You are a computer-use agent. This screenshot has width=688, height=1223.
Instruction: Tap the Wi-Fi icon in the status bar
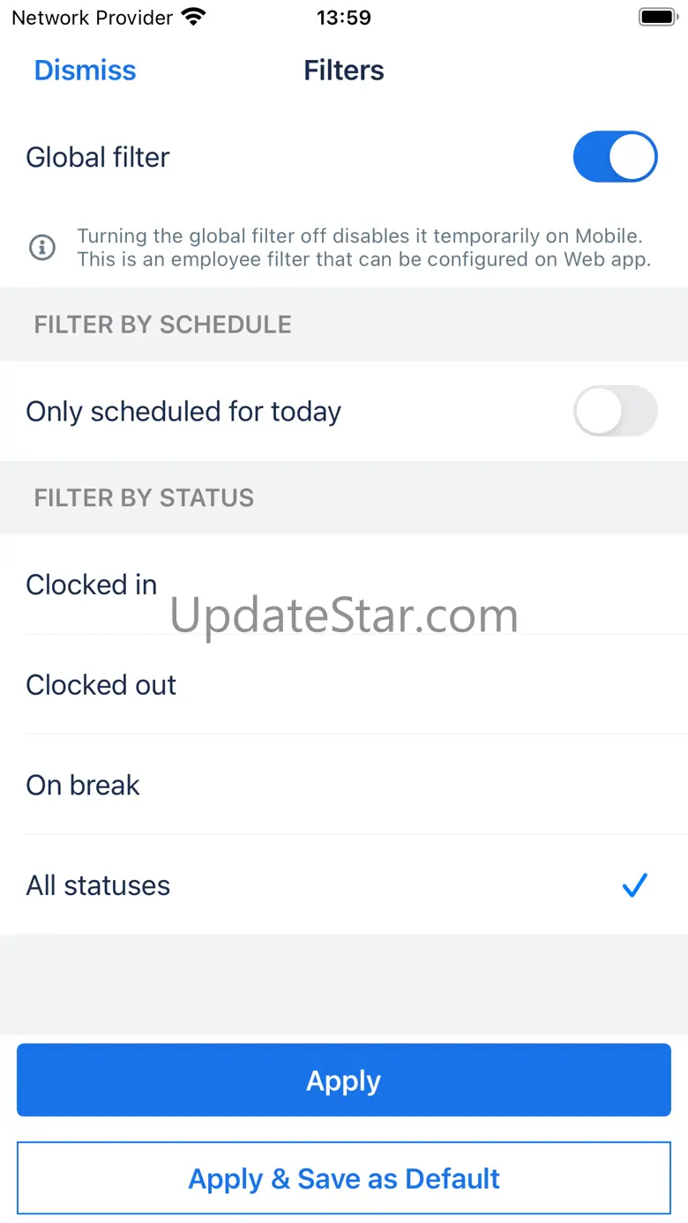tap(192, 17)
